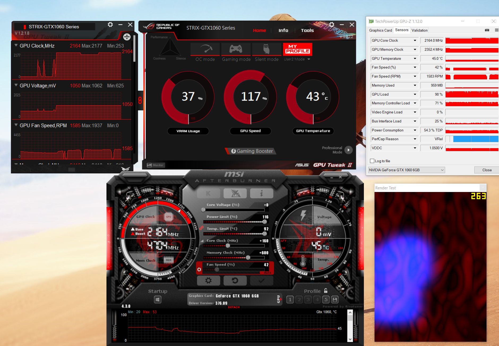Toggle power and temp limit link icon
The image size is (499, 346).
(201, 228)
